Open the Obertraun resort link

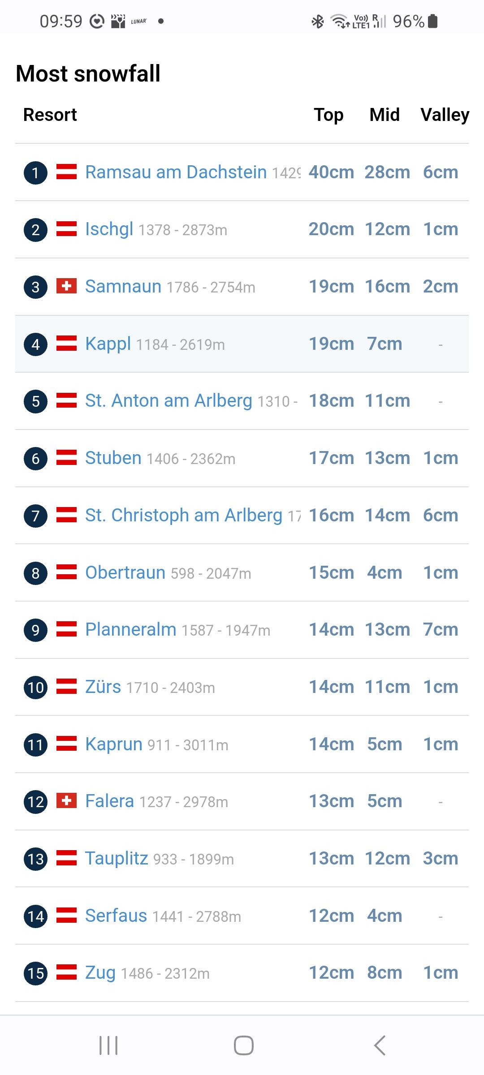click(125, 572)
